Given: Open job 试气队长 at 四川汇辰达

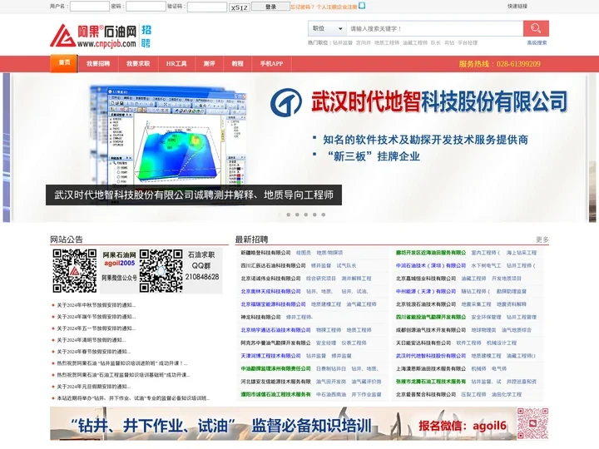Looking at the screenshot, I should click(x=346, y=265).
